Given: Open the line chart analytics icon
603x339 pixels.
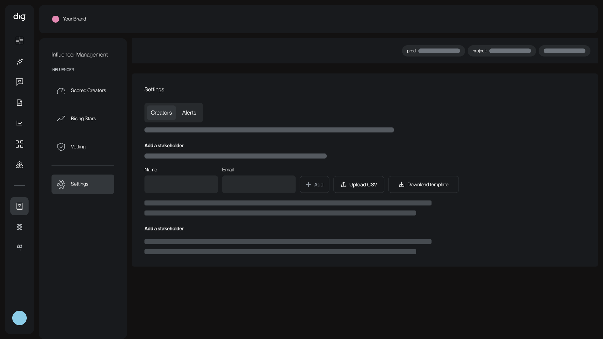Looking at the screenshot, I should 19,123.
